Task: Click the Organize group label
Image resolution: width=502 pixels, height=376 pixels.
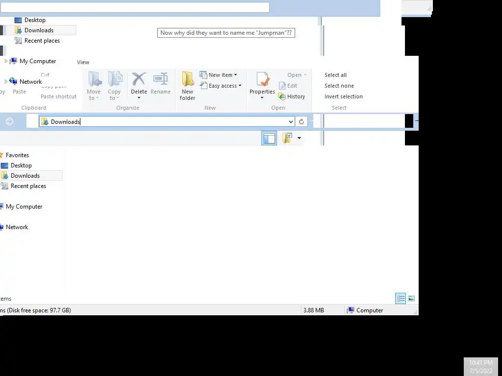Action: (x=128, y=108)
